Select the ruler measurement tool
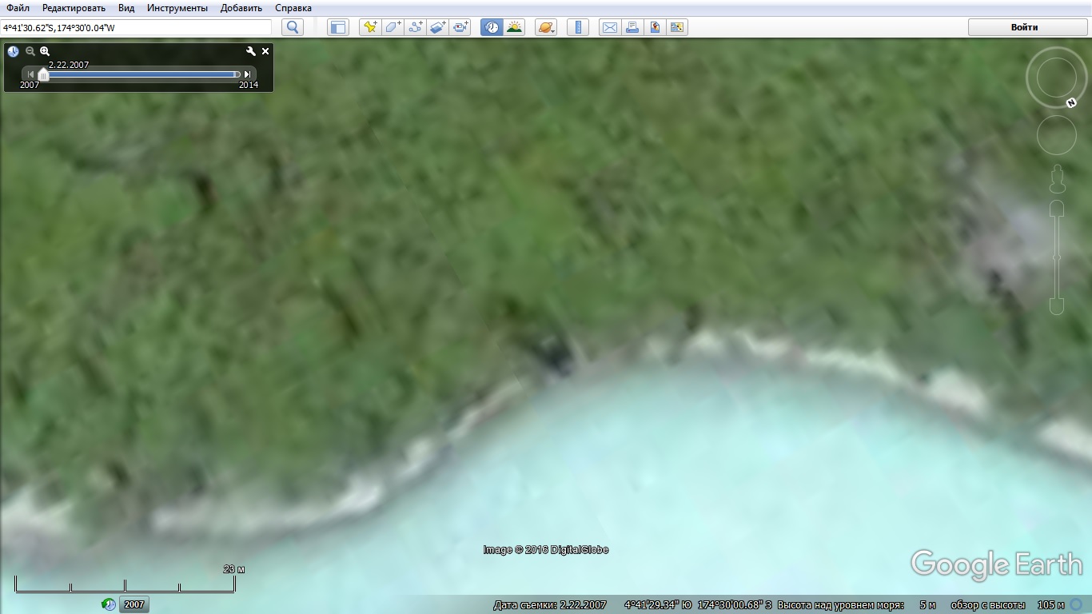1092x614 pixels. pos(577,27)
